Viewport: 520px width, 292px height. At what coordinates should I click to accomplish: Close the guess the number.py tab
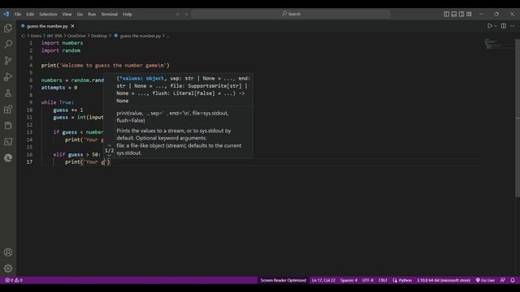click(72, 26)
